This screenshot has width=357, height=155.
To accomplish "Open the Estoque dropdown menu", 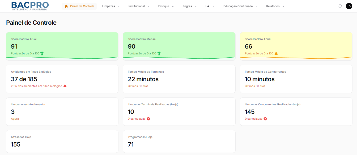I will pyautogui.click(x=166, y=6).
